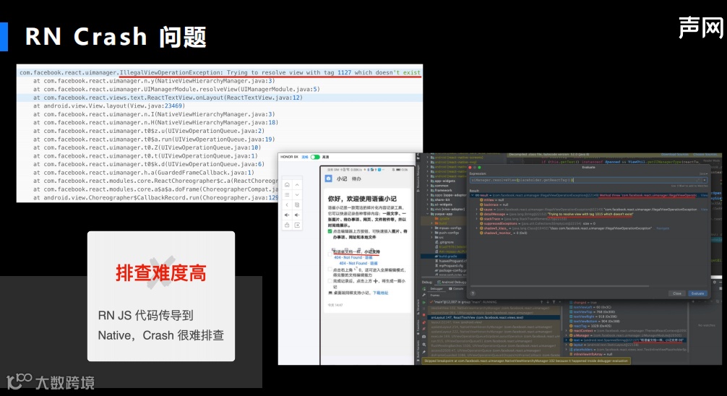Click the question mark help icon in Evaluate dialog
This screenshot has height=396, width=727.
[473, 293]
